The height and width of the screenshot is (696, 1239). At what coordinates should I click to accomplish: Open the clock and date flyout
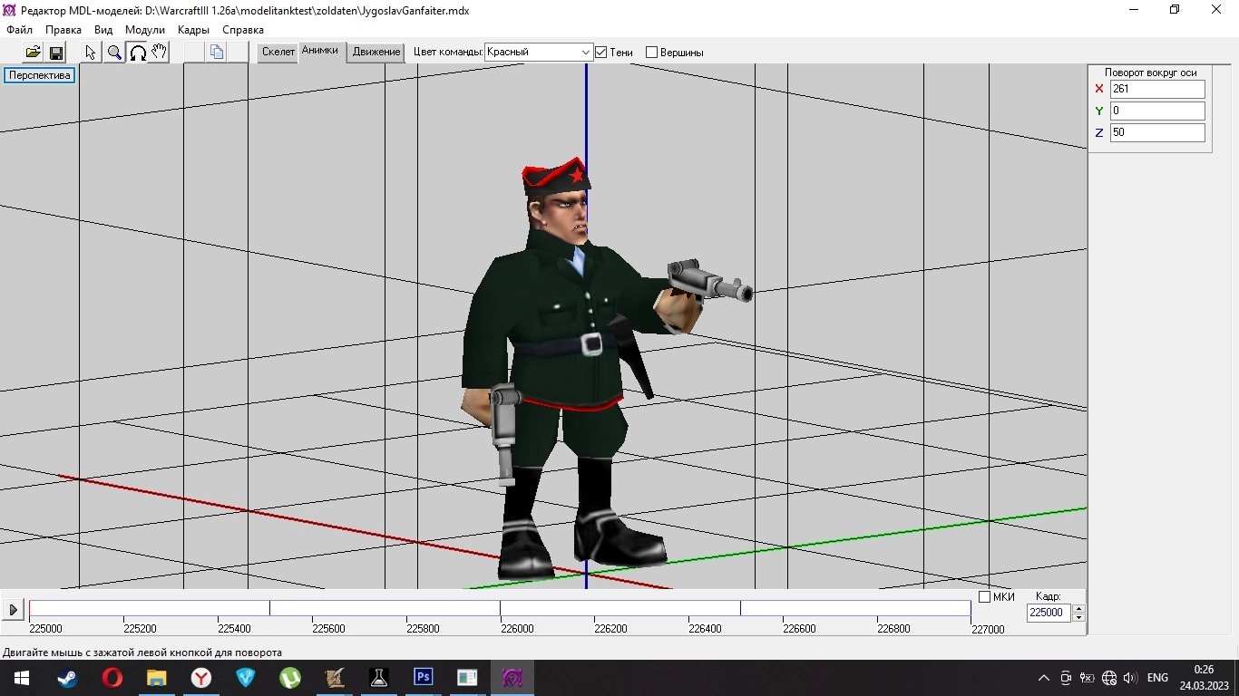click(1204, 678)
